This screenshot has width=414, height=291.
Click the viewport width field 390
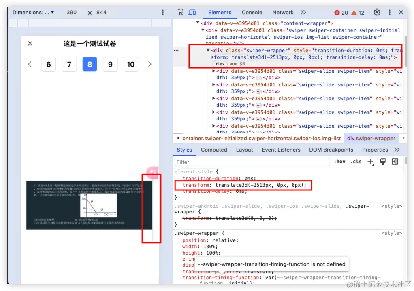(x=71, y=13)
